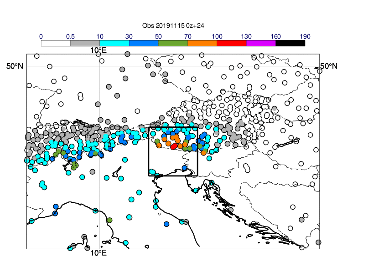Image resolution: width=384 pixels, height=271 pixels.
Task: Select the blue 30–50 colorbar segment
Action: click(x=144, y=43)
